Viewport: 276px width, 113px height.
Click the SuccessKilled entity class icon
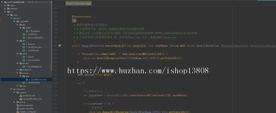click(x=24, y=60)
